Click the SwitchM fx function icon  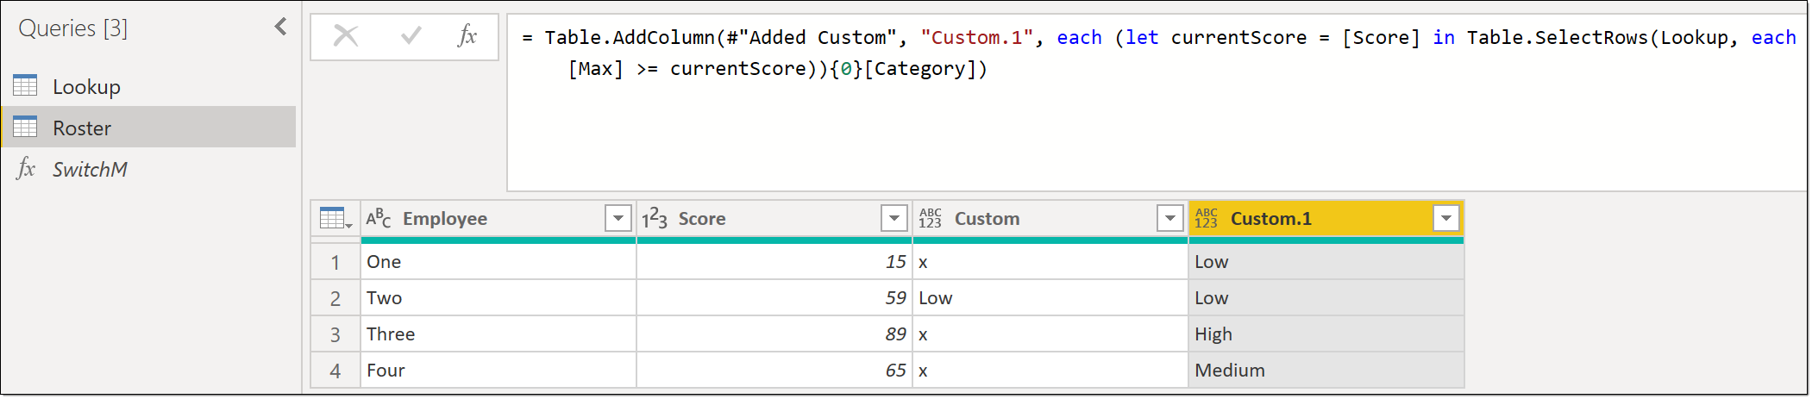coord(26,168)
